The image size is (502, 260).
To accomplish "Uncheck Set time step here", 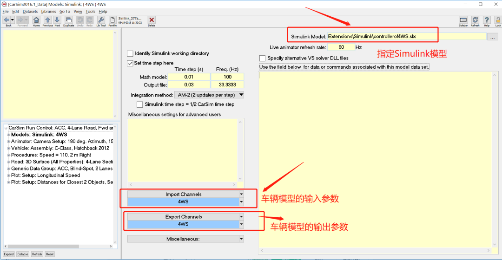I will (x=130, y=63).
